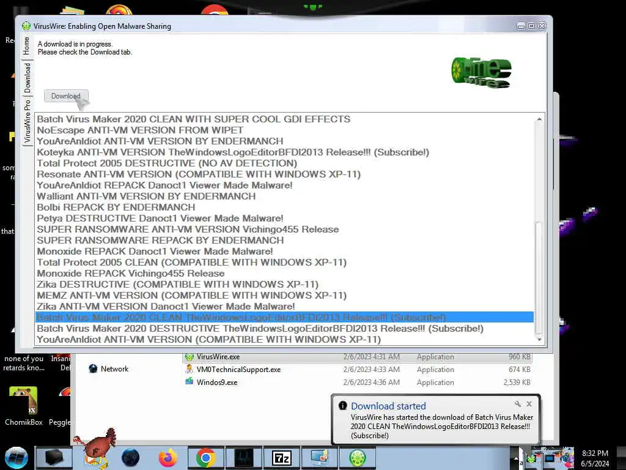This screenshot has width=626, height=470.
Task: Click the taskbar clock showing 8:32 PM
Action: 595,458
